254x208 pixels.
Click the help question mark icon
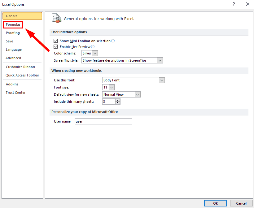pyautogui.click(x=234, y=4)
